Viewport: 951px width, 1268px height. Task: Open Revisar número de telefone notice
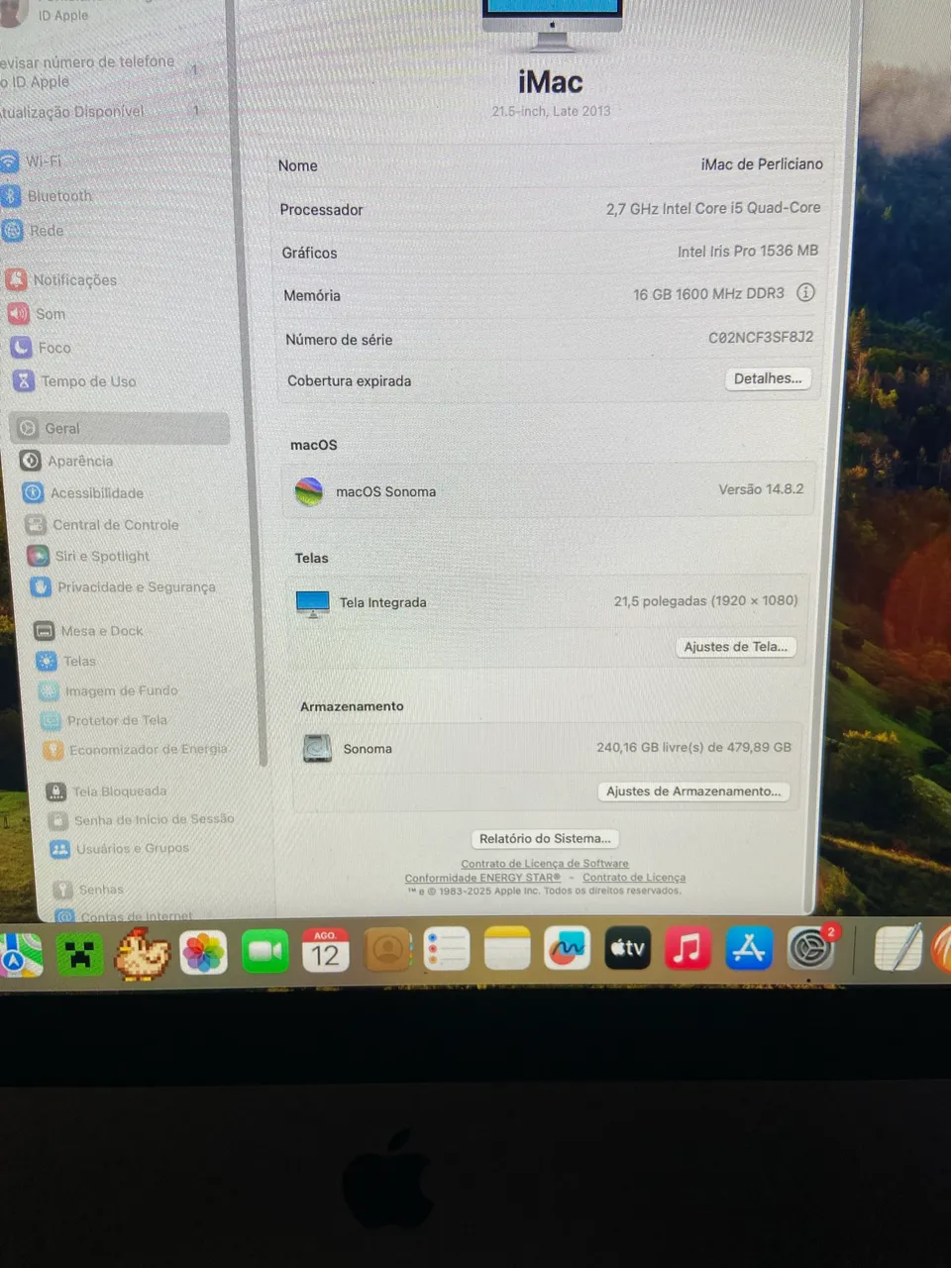point(99,71)
